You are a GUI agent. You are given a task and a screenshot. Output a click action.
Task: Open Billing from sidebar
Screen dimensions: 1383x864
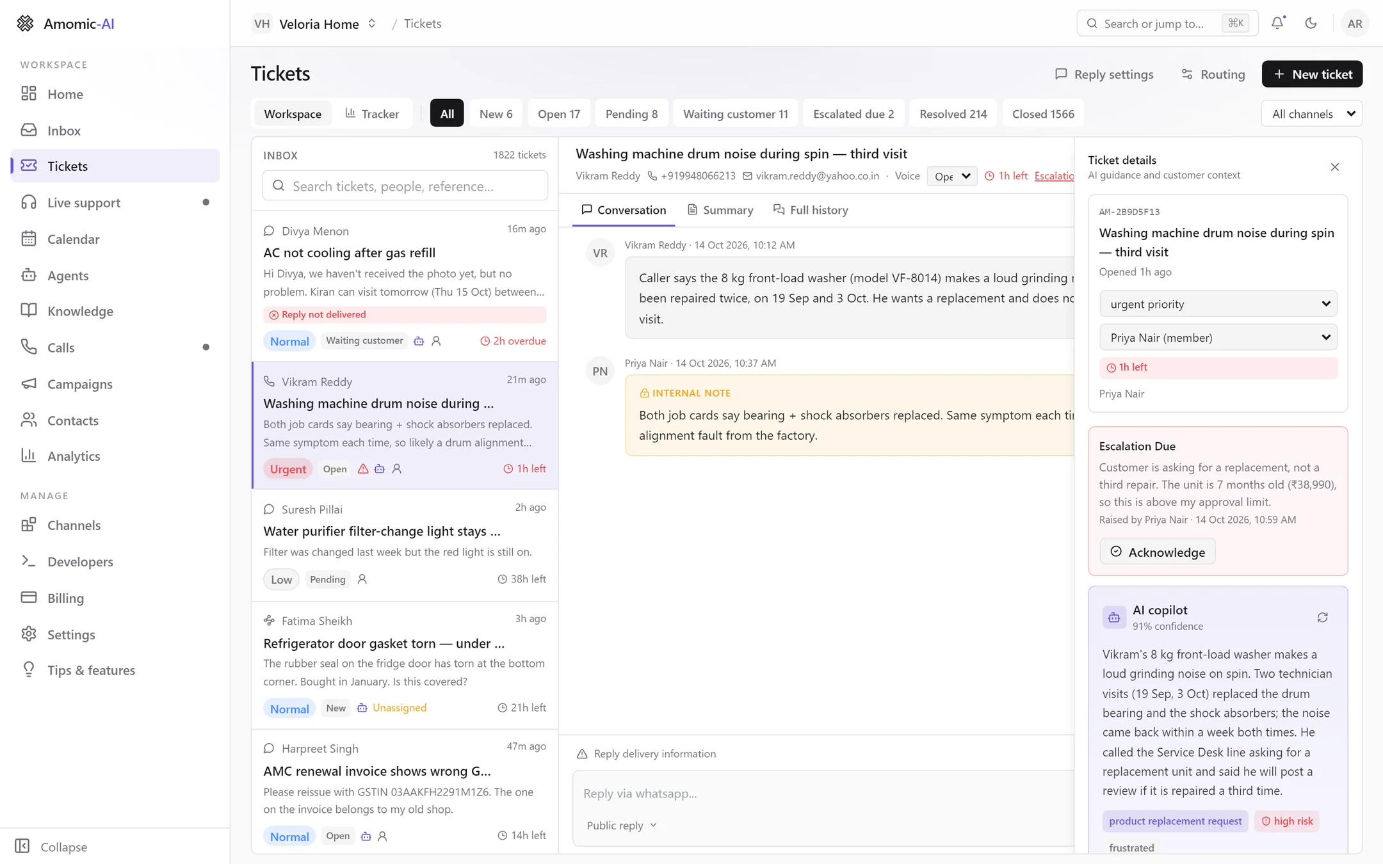[115, 598]
